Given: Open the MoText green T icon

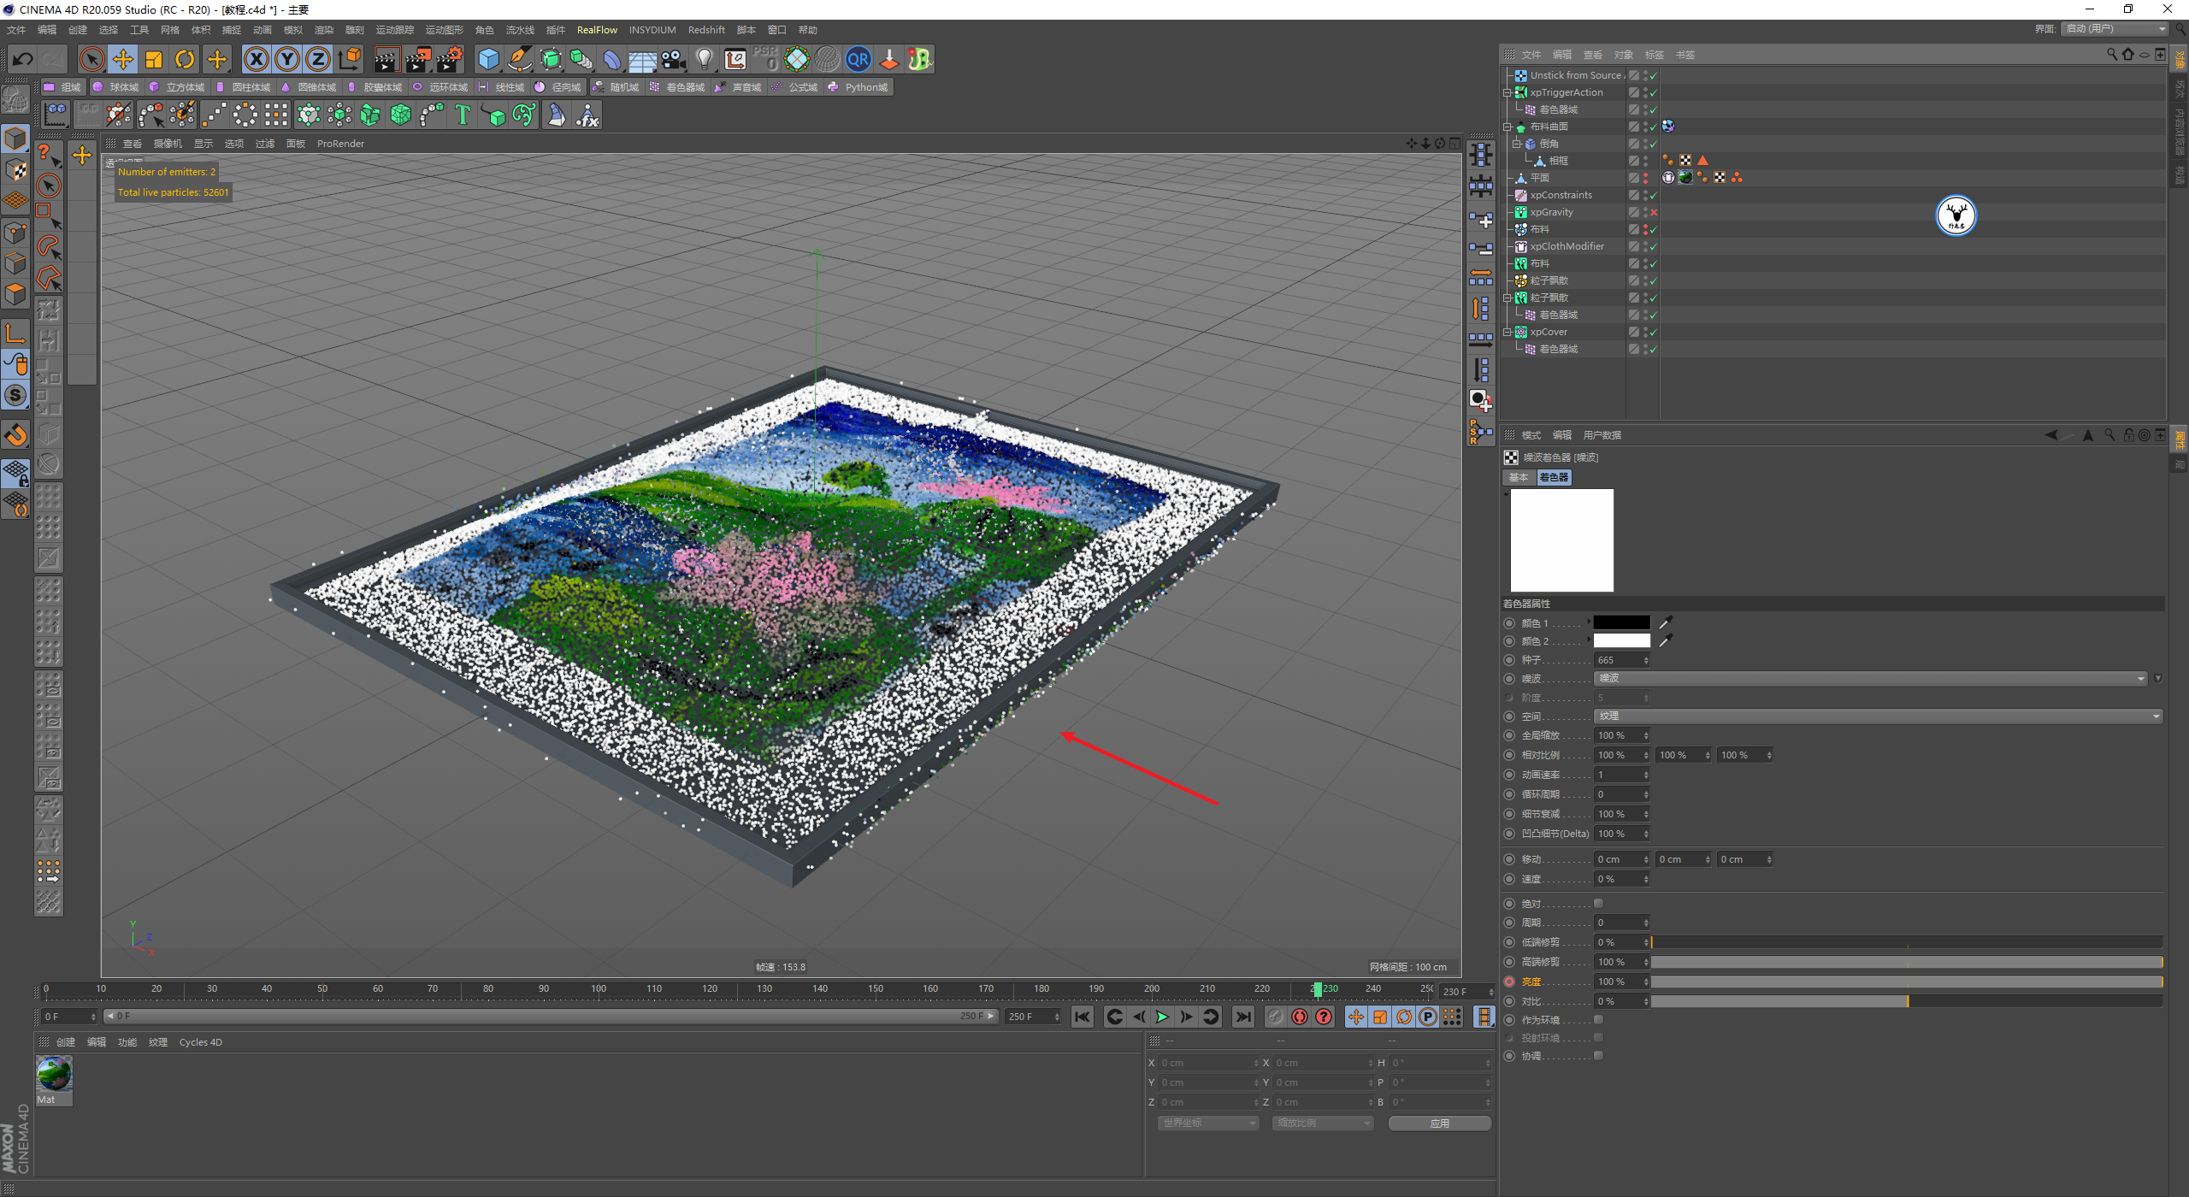Looking at the screenshot, I should pos(463,115).
